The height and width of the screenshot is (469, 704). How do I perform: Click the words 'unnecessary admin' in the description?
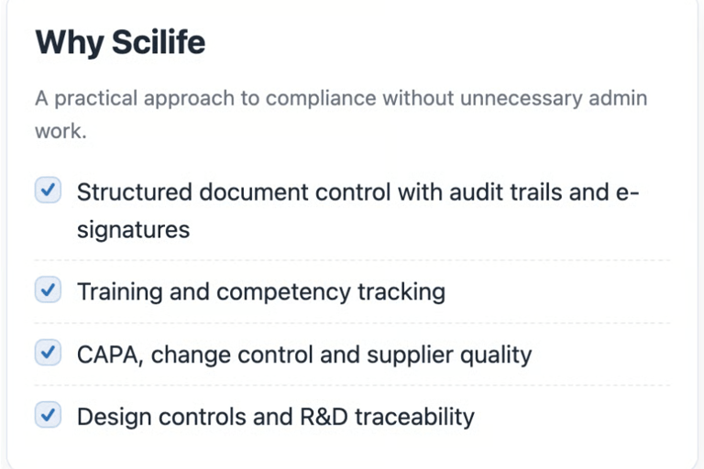tap(556, 98)
